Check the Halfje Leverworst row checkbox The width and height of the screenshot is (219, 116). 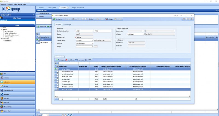(x=57, y=87)
